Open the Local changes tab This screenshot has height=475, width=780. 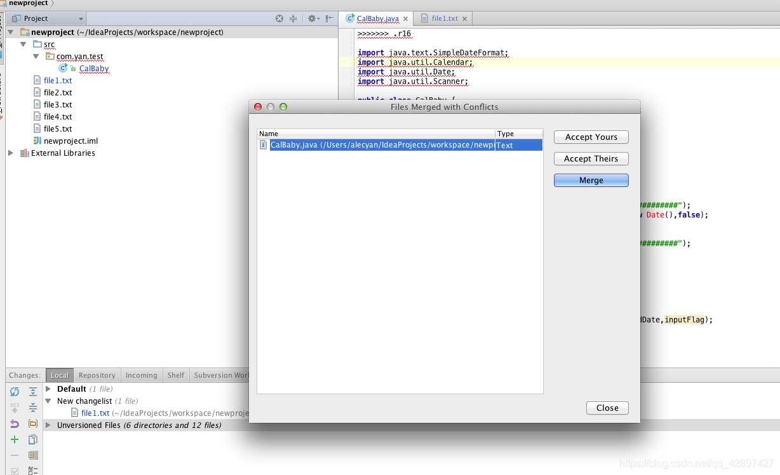coord(60,375)
